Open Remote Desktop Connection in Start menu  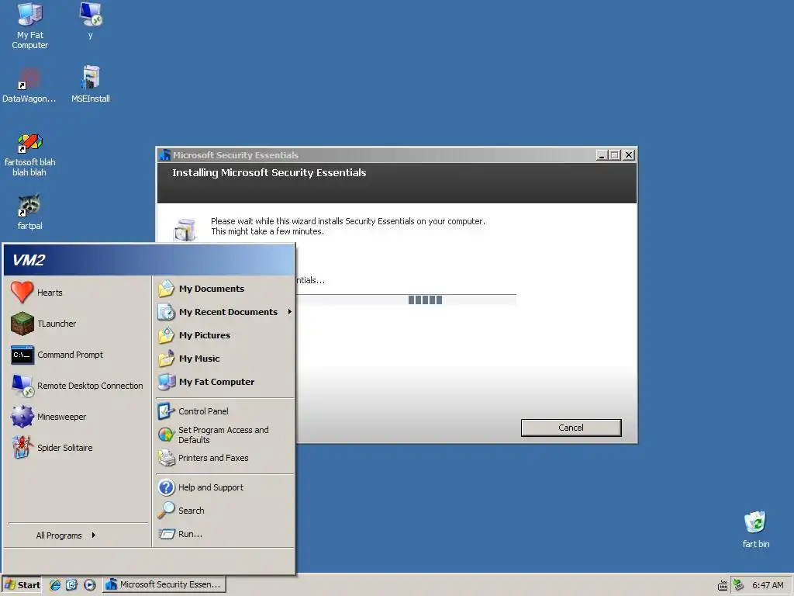(x=78, y=386)
